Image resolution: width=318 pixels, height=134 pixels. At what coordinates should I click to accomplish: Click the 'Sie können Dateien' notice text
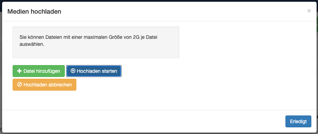[x=88, y=41]
